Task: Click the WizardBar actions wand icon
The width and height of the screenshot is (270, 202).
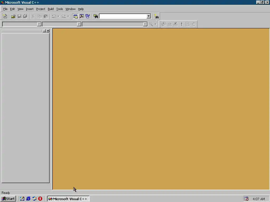Action: [151, 24]
